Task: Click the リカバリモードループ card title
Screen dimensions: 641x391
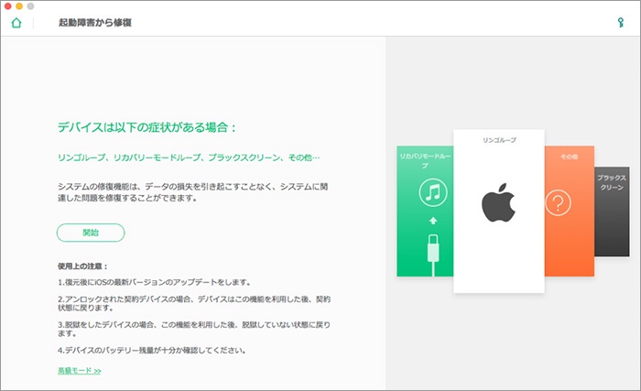Action: click(425, 160)
